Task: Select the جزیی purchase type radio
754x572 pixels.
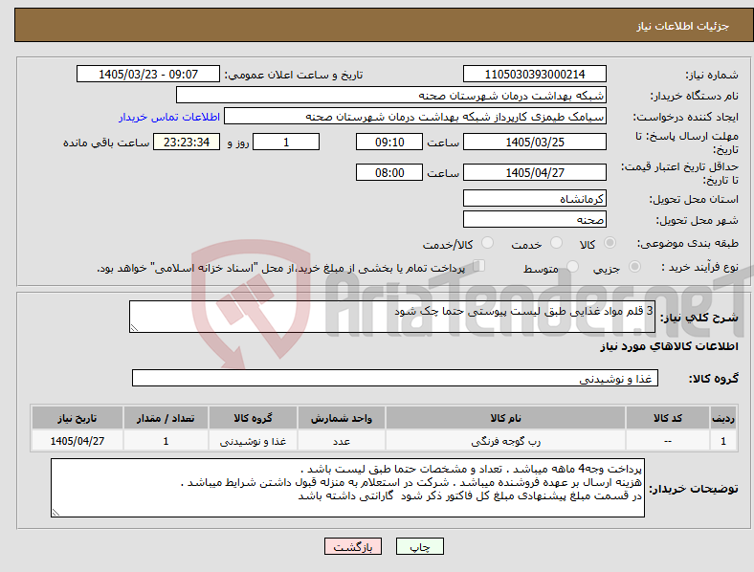Action: point(634,266)
